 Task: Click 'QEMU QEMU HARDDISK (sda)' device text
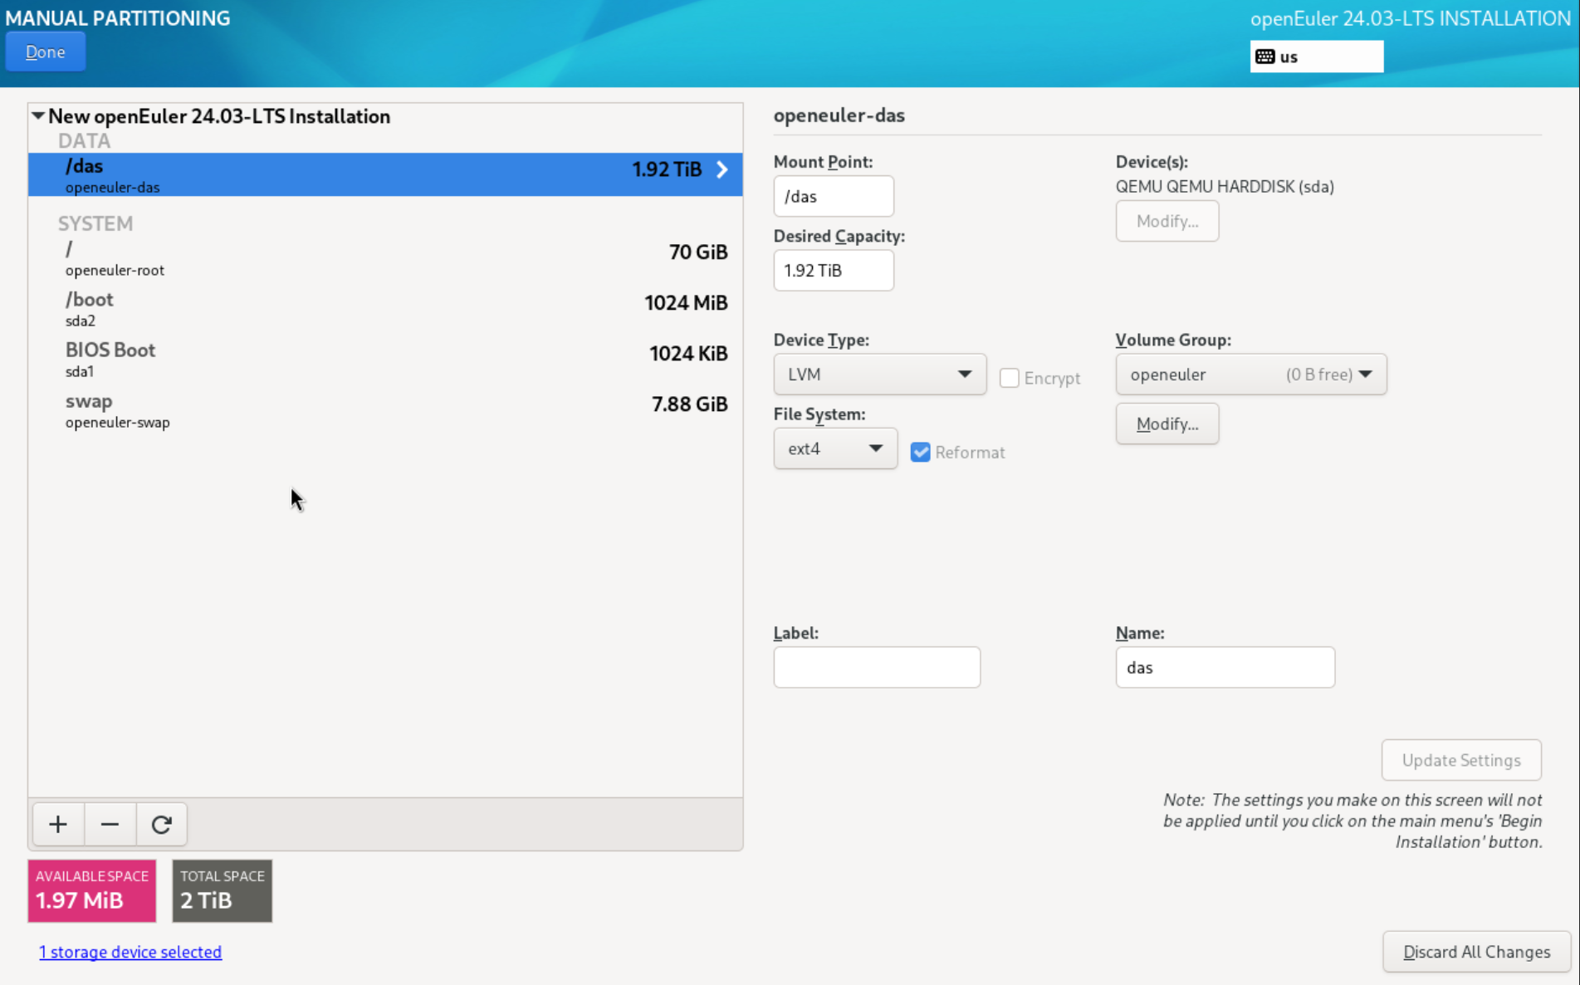coord(1225,186)
